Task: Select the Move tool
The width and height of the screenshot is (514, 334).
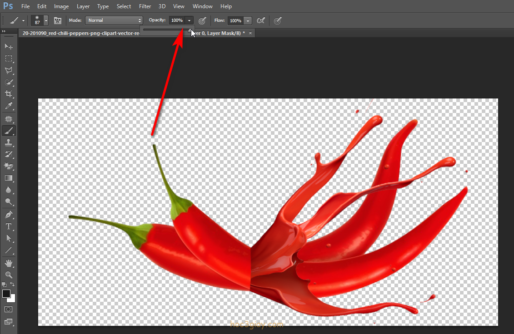Action: pyautogui.click(x=9, y=46)
